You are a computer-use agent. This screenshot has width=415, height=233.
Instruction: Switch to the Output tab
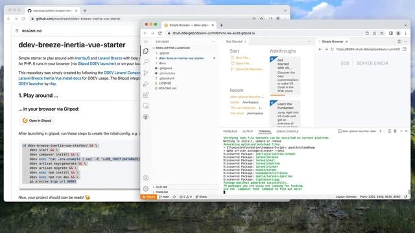click(248, 131)
